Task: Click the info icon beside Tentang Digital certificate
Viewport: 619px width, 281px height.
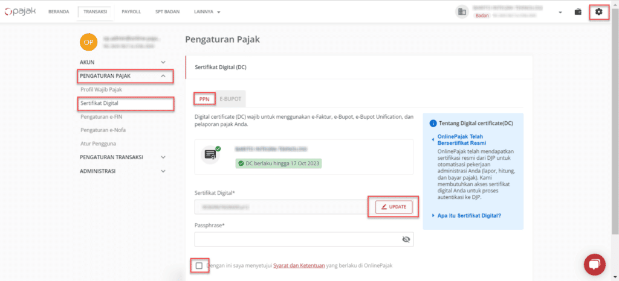Action: pyautogui.click(x=433, y=124)
